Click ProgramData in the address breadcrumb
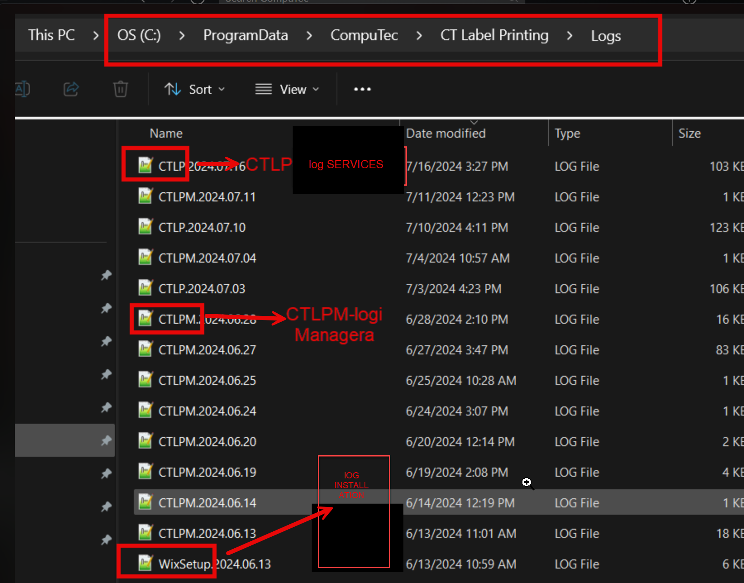This screenshot has height=583, width=744. coord(245,35)
